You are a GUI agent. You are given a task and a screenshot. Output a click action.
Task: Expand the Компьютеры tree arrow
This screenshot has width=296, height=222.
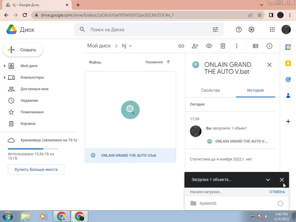5,77
